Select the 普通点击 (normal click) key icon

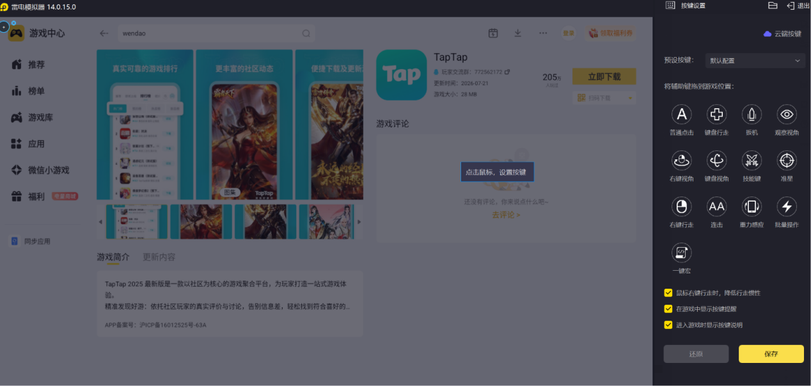pyautogui.click(x=682, y=115)
